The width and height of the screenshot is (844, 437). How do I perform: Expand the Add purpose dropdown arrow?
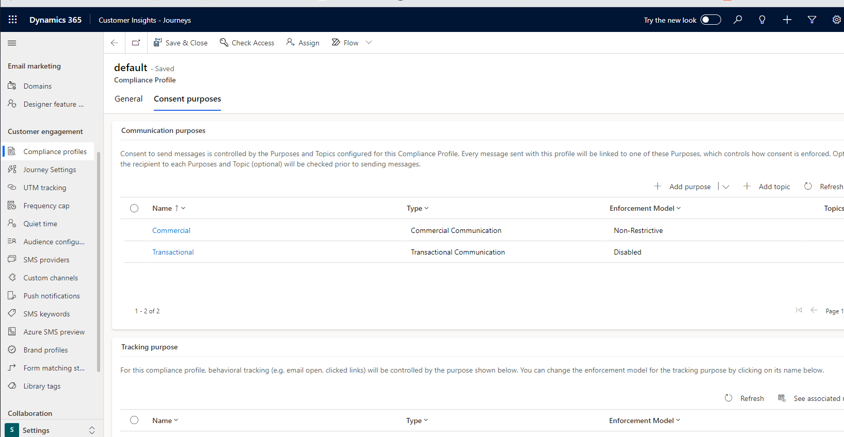tap(726, 187)
